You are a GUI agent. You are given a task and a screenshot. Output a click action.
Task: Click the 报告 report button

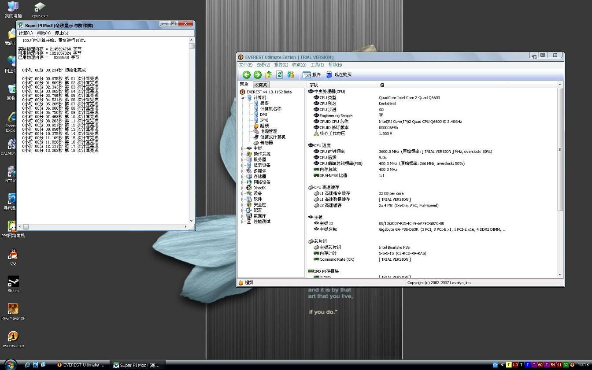point(312,75)
